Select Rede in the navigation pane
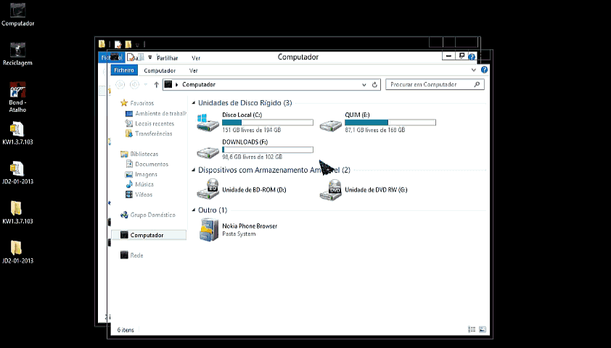This screenshot has height=348, width=611. (x=136, y=255)
